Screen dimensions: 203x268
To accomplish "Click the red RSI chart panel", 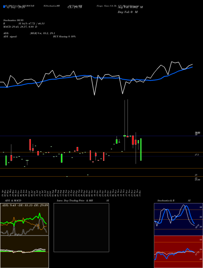I will [178, 252].
